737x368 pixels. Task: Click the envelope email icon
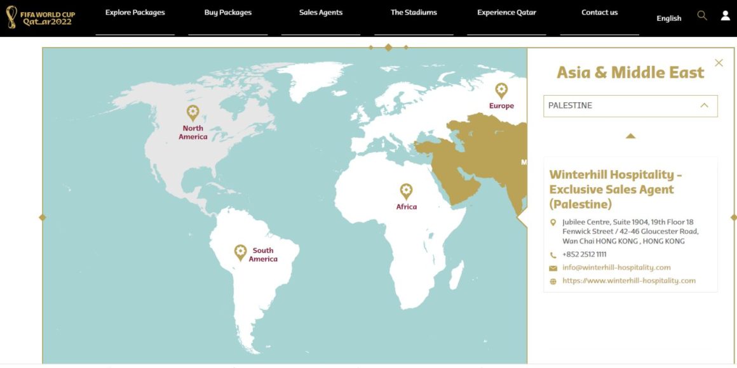pos(553,268)
